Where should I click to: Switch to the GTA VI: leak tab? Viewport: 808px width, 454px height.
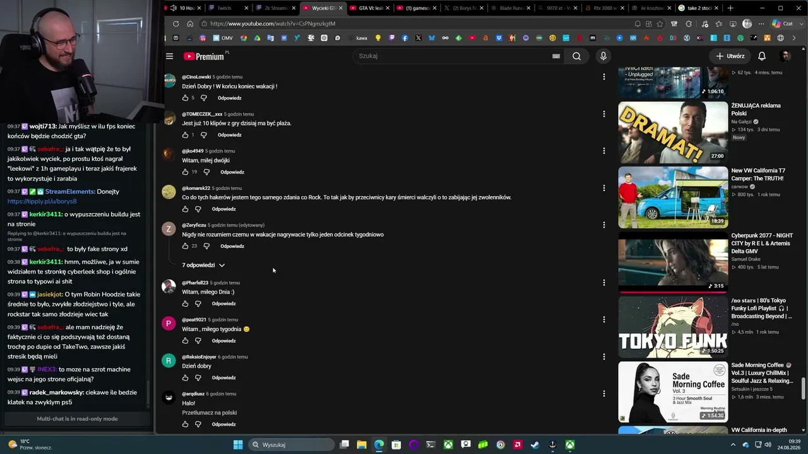(369, 8)
